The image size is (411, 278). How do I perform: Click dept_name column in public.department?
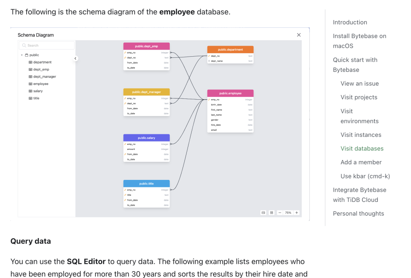(x=230, y=61)
